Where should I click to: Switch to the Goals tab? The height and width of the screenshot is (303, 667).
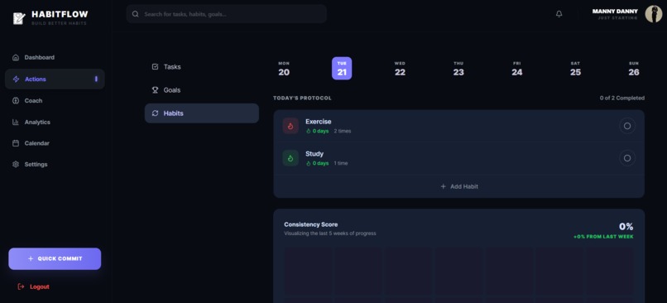(x=202, y=90)
